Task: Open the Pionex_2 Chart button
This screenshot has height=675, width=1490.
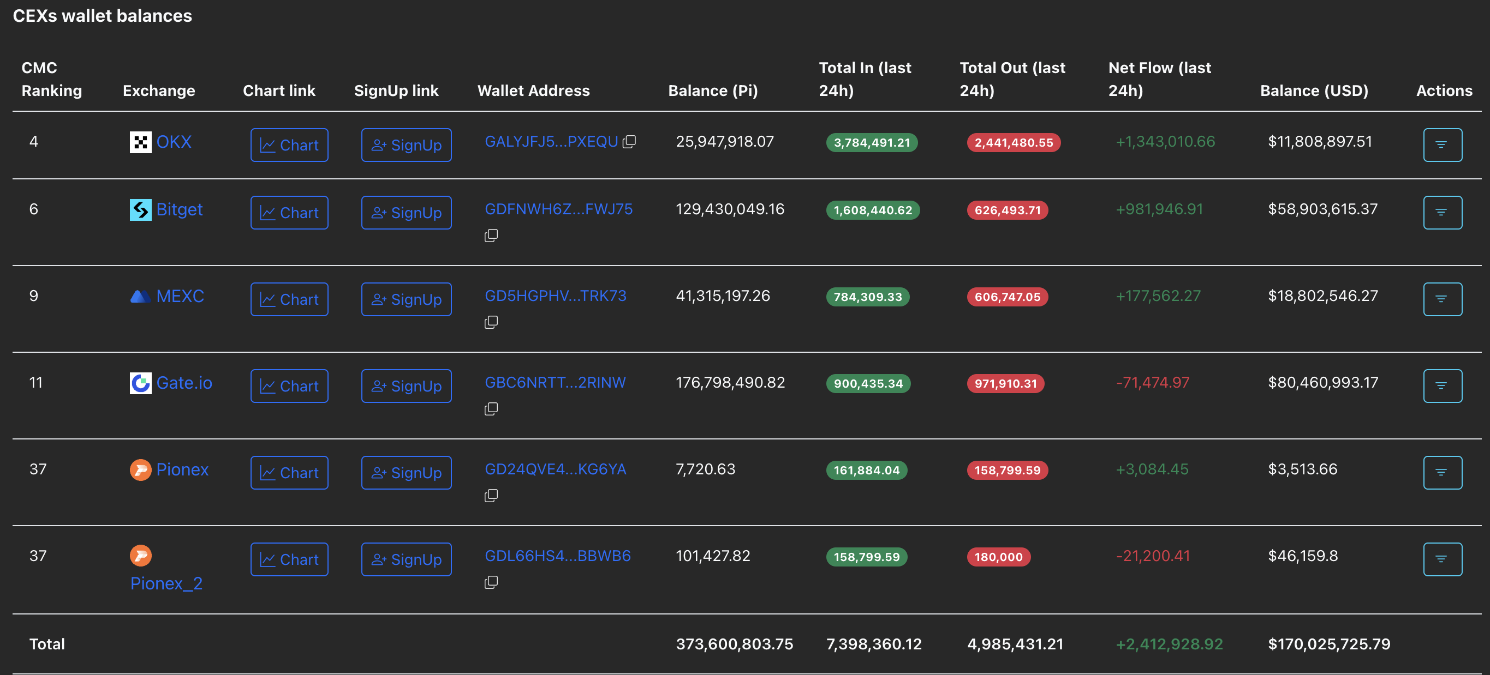Action: 289,559
